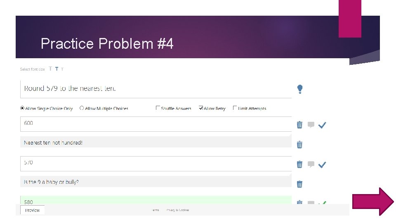Delete the 570 answer with its trash icon
Viewport: 396px width, 223px height.
(299, 164)
